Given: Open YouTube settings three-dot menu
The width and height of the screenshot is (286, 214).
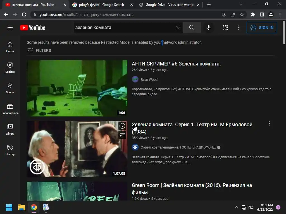Looking at the screenshot, I should pos(239,28).
